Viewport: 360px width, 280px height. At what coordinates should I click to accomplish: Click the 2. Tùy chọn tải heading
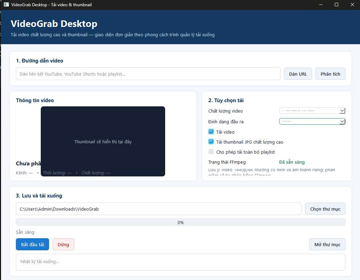226,100
